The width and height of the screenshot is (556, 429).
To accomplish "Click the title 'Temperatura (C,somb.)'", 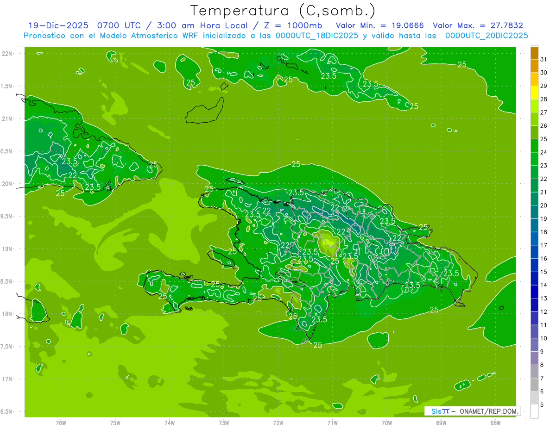I will (283, 11).
